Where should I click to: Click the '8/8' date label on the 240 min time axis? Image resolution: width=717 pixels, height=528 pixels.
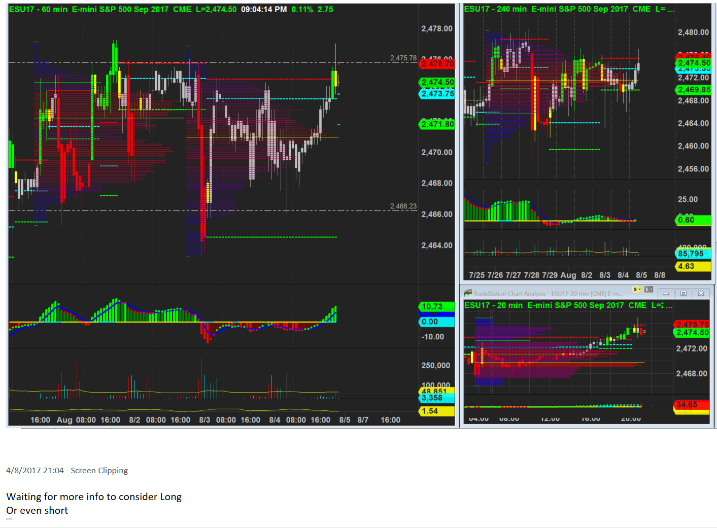click(x=660, y=275)
